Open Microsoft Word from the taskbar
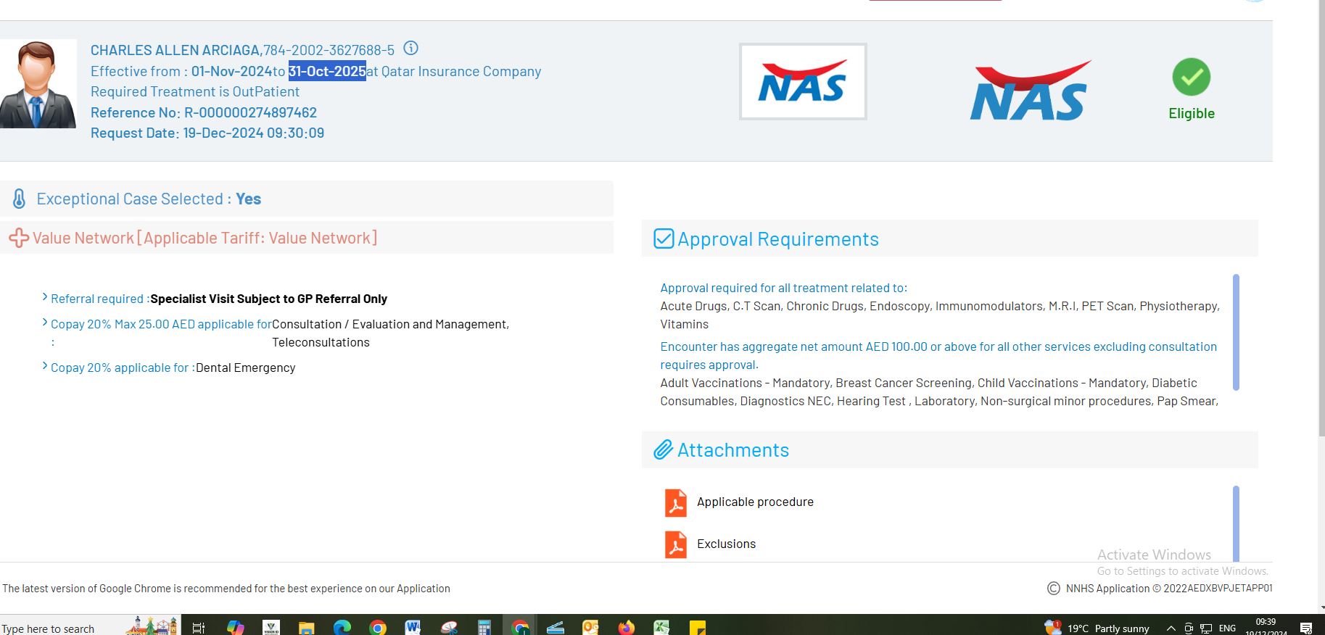 413,627
